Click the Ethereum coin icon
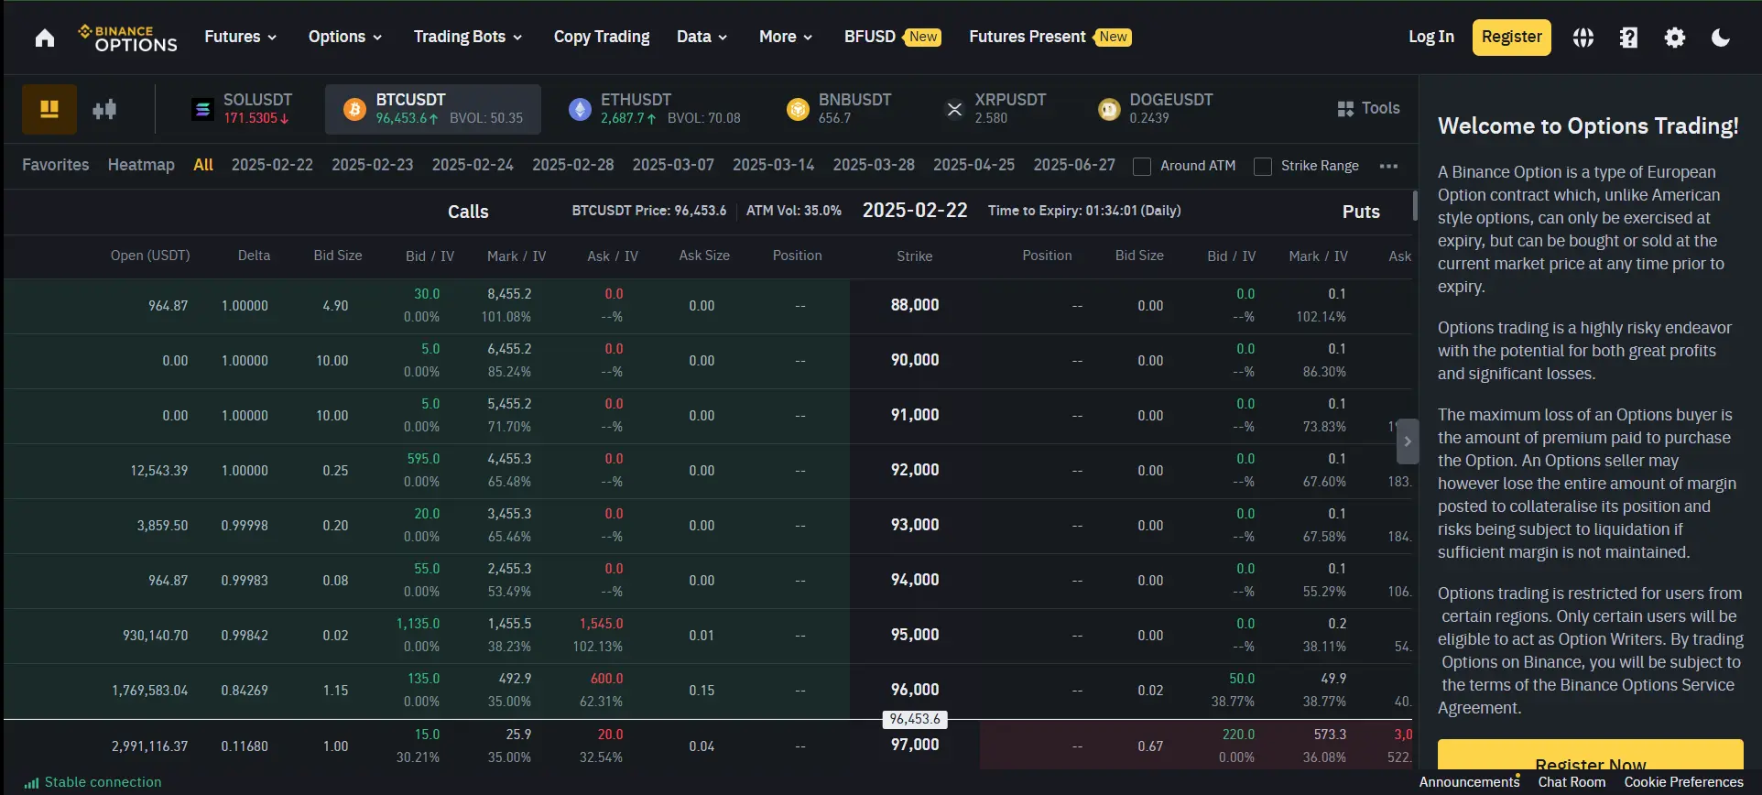 580,110
